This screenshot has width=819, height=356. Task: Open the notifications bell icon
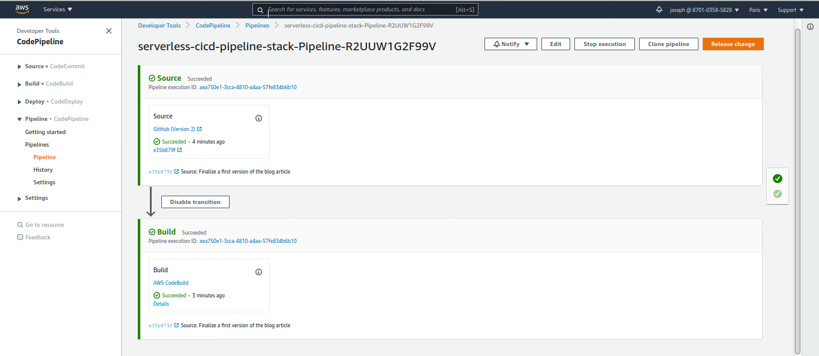tap(660, 10)
